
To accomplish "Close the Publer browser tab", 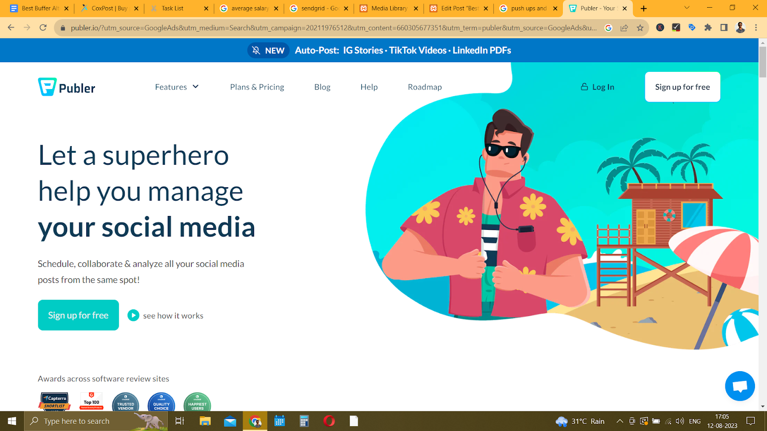I will 625,8.
